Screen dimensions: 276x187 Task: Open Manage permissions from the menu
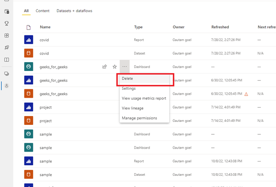tap(139, 118)
